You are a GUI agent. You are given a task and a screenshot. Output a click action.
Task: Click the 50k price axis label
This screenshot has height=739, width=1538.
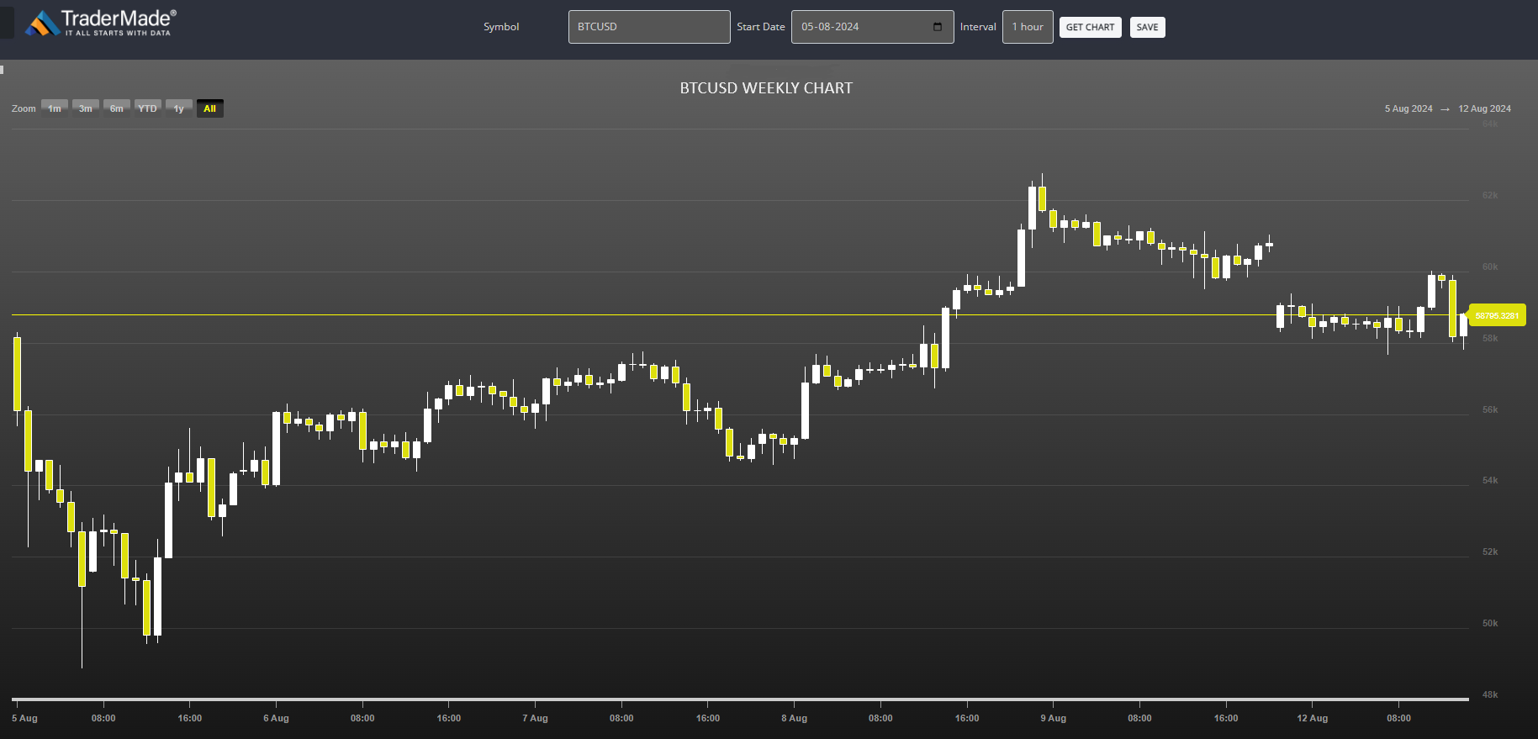pos(1490,623)
